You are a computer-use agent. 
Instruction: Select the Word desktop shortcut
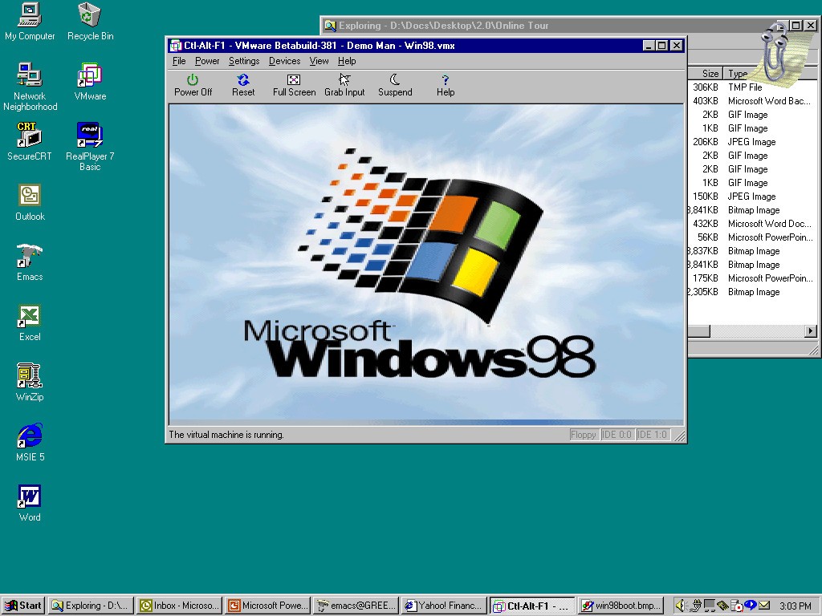coord(30,503)
